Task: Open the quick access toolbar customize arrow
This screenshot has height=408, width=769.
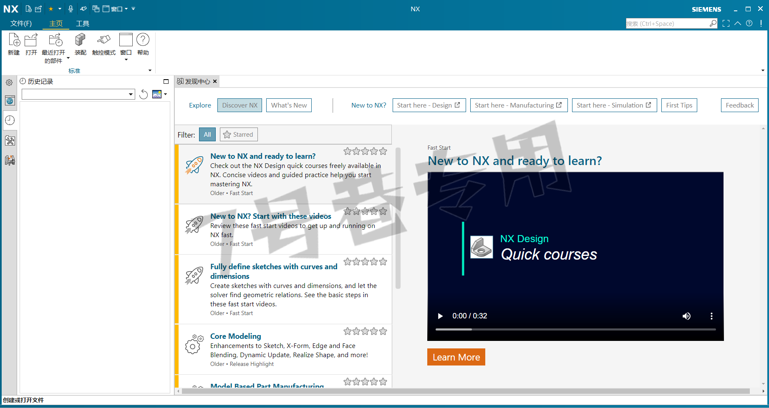Action: [x=134, y=9]
